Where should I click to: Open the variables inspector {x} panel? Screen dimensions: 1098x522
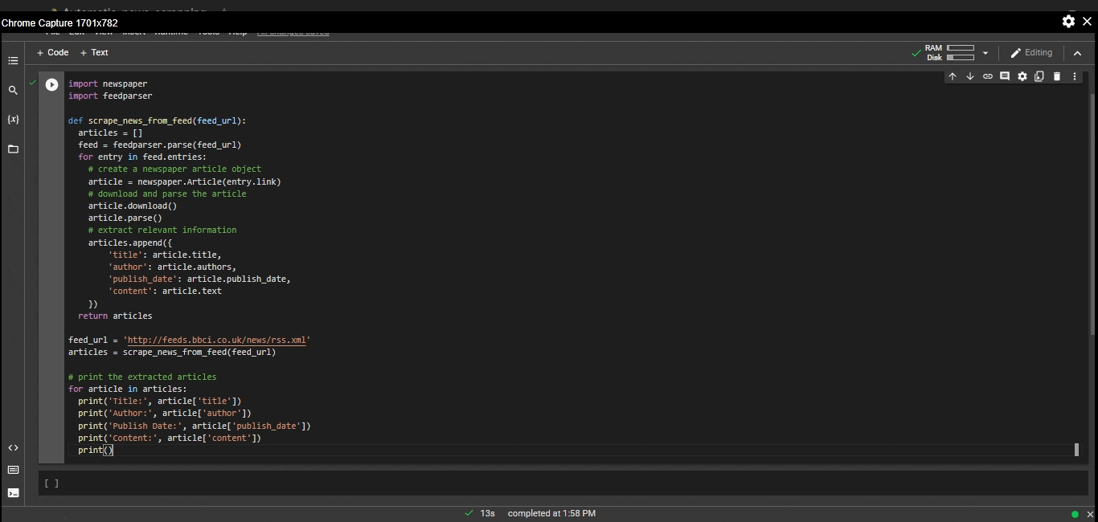(x=13, y=120)
